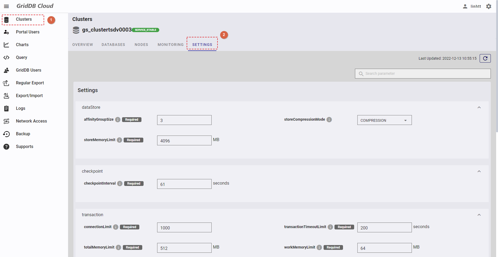Click the storeMemoryLimit input field
498x257 pixels.
coord(184,141)
